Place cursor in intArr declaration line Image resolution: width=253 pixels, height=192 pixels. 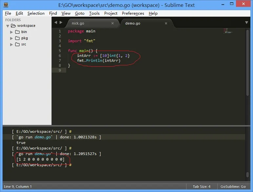pos(103,56)
